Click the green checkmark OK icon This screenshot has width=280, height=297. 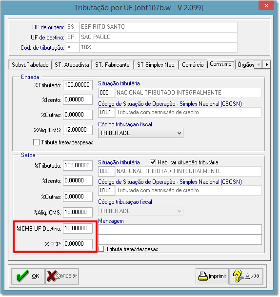22,276
